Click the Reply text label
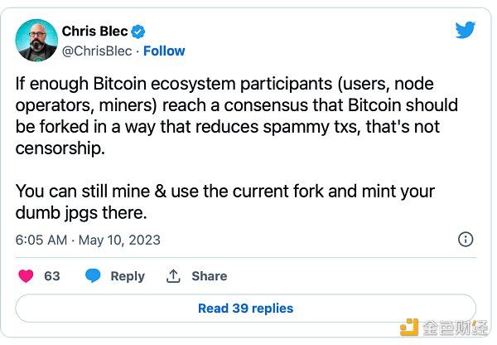Viewport: 497px width, 345px height. (x=128, y=276)
